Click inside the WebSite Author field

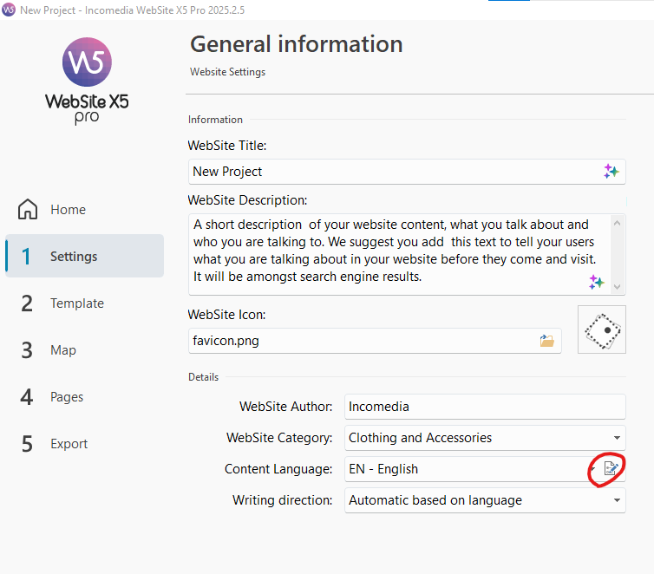point(485,407)
